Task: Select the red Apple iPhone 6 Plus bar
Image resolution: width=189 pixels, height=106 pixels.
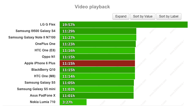Action: [x=97, y=63]
